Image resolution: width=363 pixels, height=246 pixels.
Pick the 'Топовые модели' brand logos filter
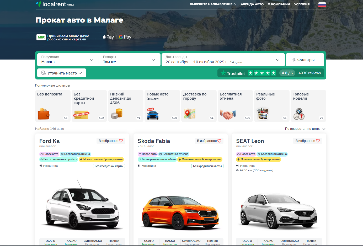(x=308, y=106)
